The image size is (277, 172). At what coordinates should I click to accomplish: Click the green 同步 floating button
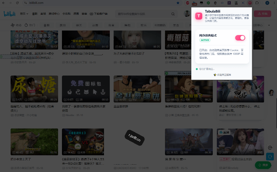pyautogui.click(x=263, y=165)
